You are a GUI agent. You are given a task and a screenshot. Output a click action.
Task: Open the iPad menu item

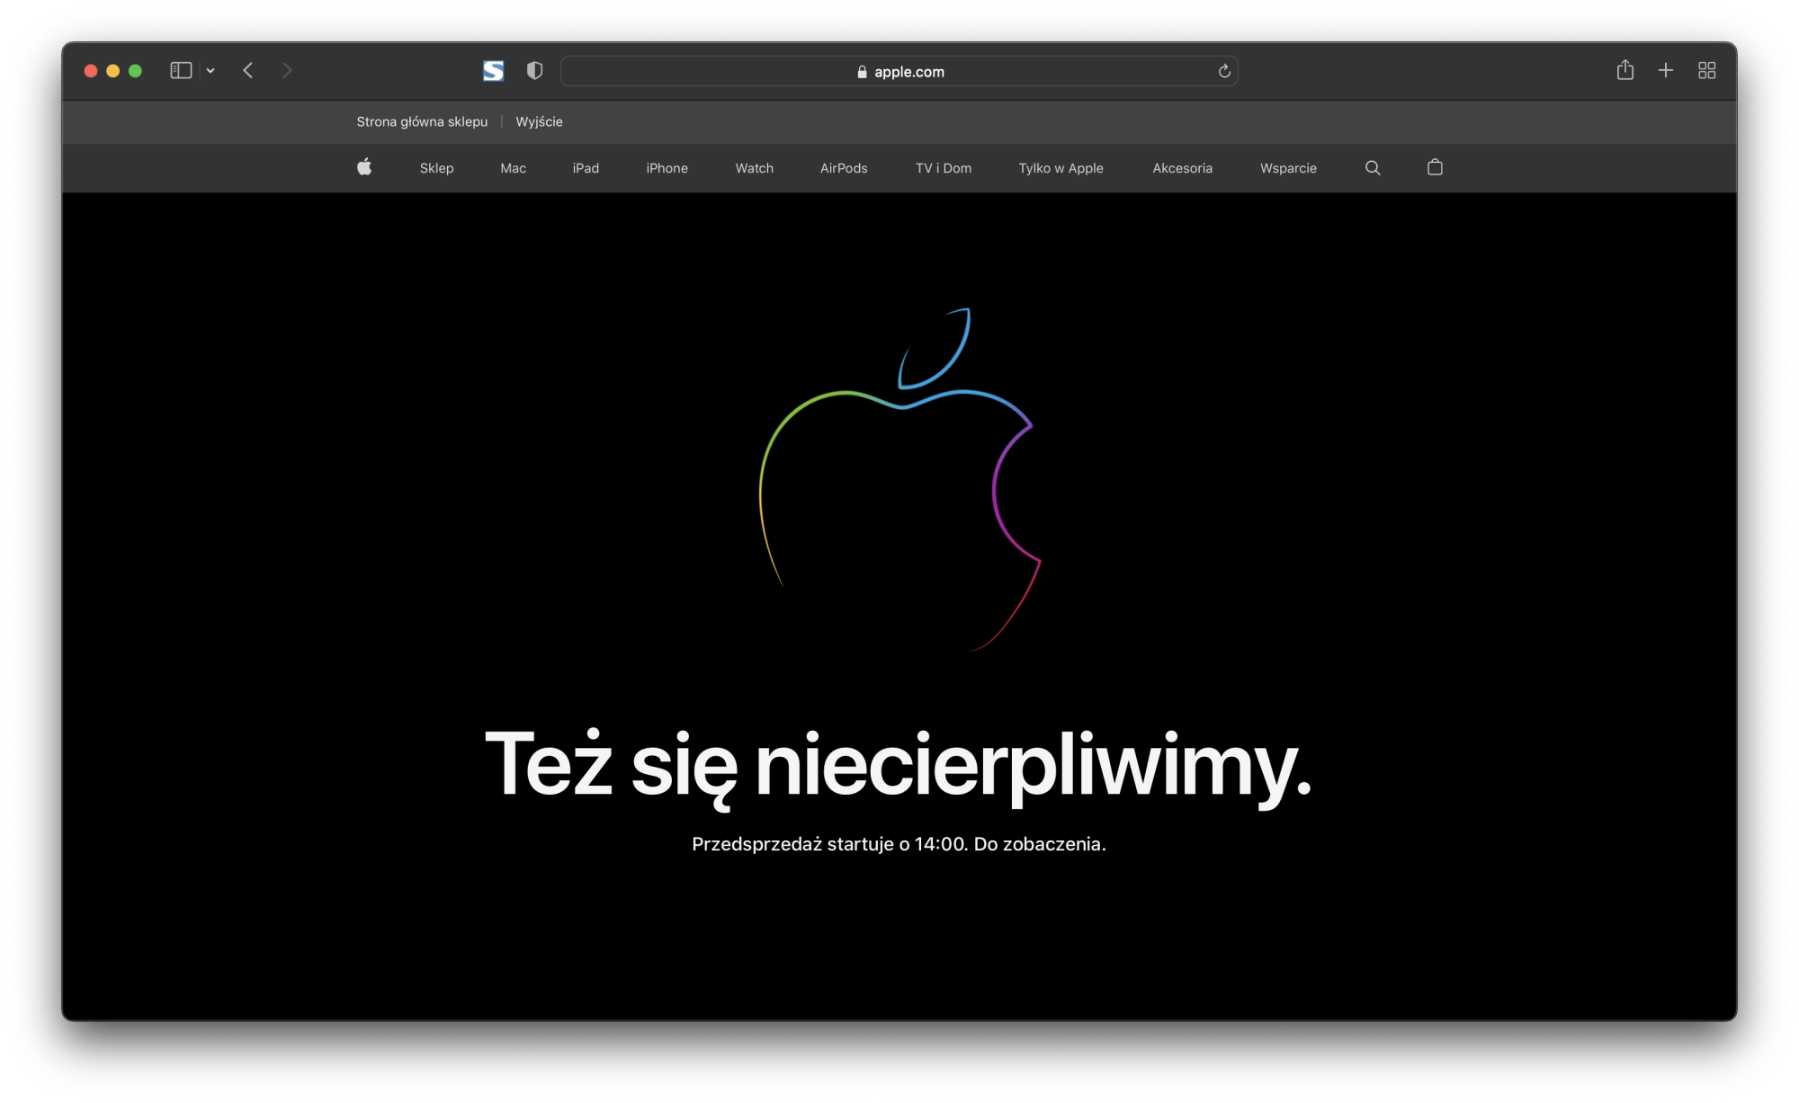(x=586, y=168)
